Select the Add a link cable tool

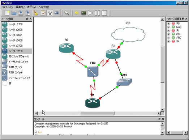[x=66, y=13]
